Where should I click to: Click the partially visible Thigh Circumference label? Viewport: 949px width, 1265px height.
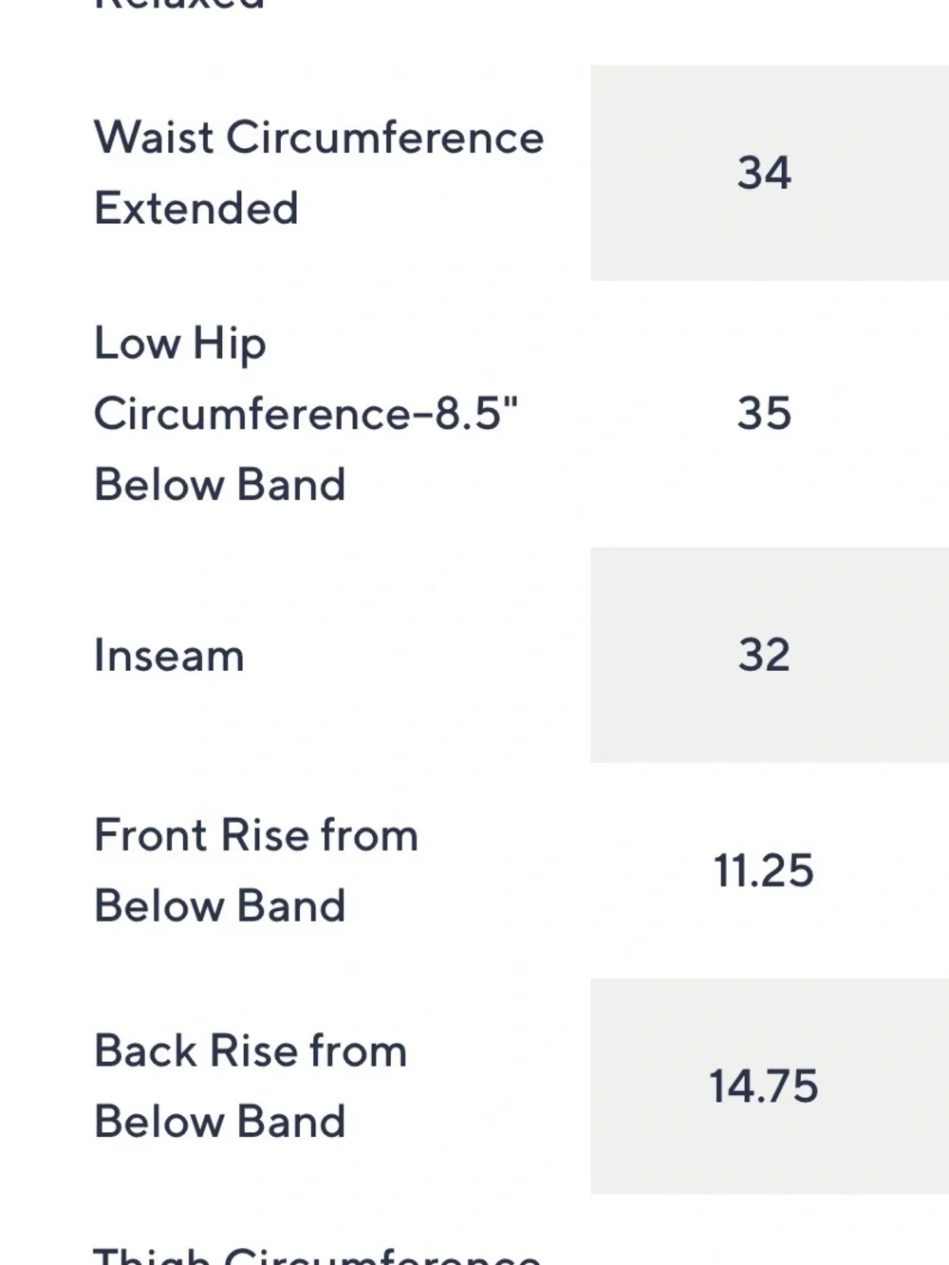click(317, 1255)
